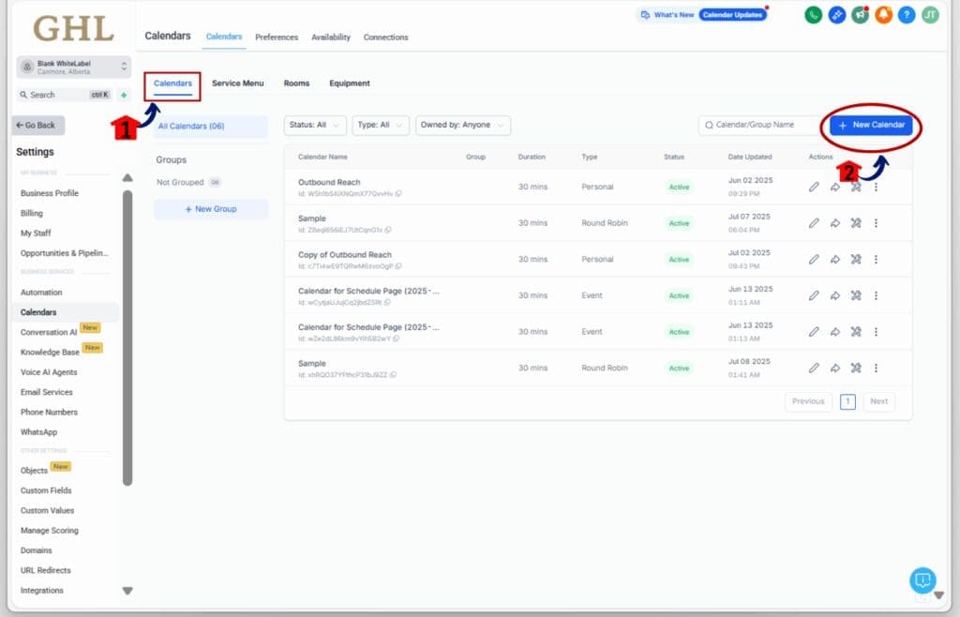Select the Not Grouped group
Viewport: 960px width, 617px height.
coord(187,183)
